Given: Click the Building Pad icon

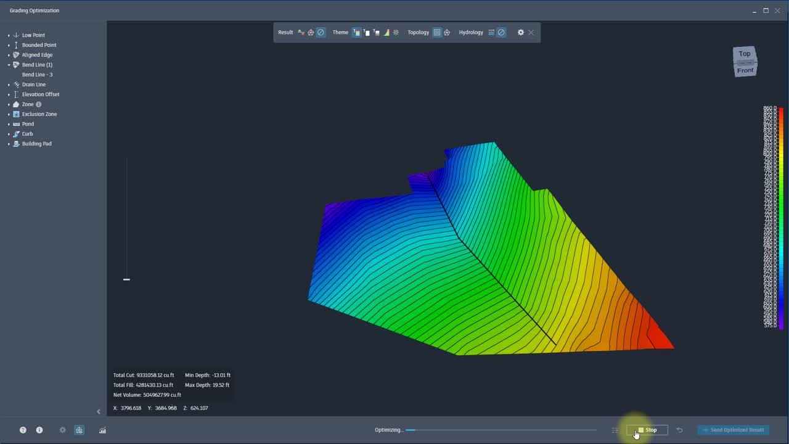Looking at the screenshot, I should [16, 144].
